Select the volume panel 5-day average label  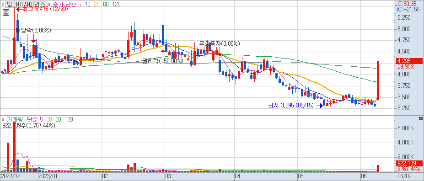pyautogui.click(x=41, y=119)
